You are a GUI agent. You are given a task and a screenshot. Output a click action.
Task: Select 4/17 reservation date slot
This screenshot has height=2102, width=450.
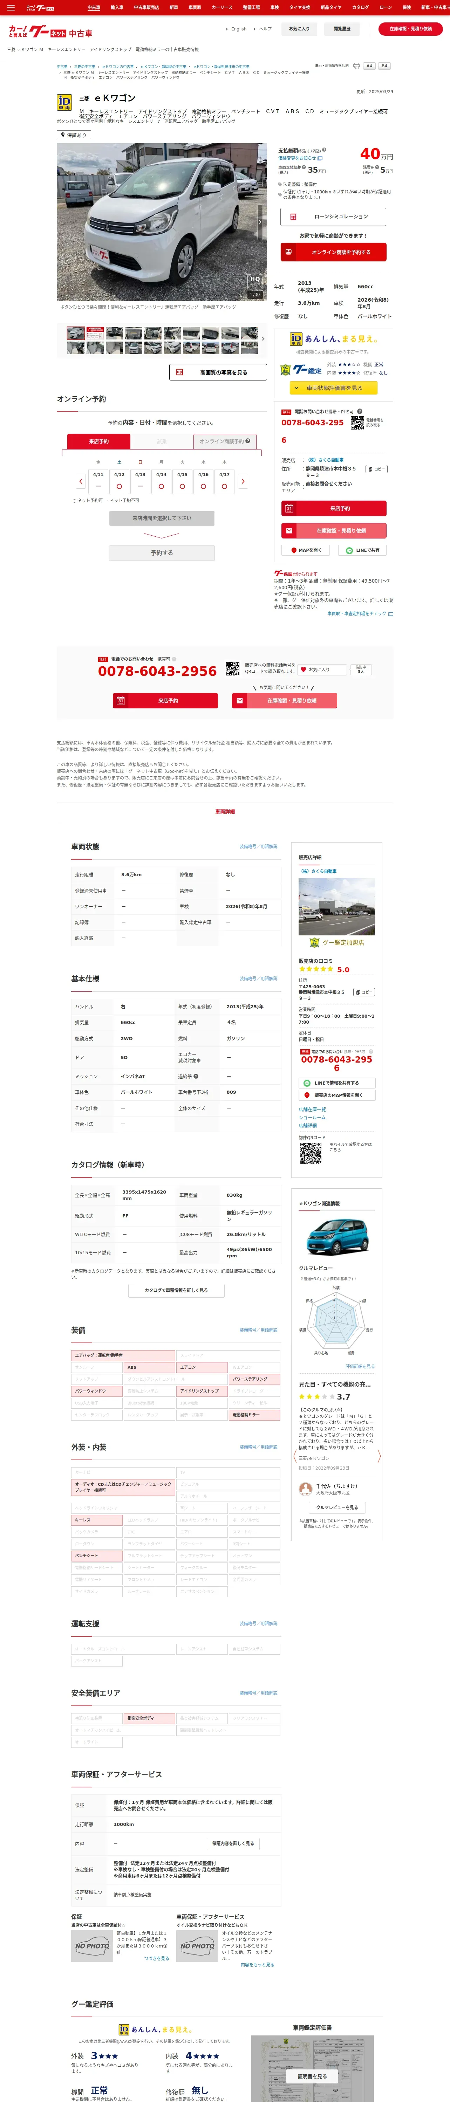pos(225,481)
